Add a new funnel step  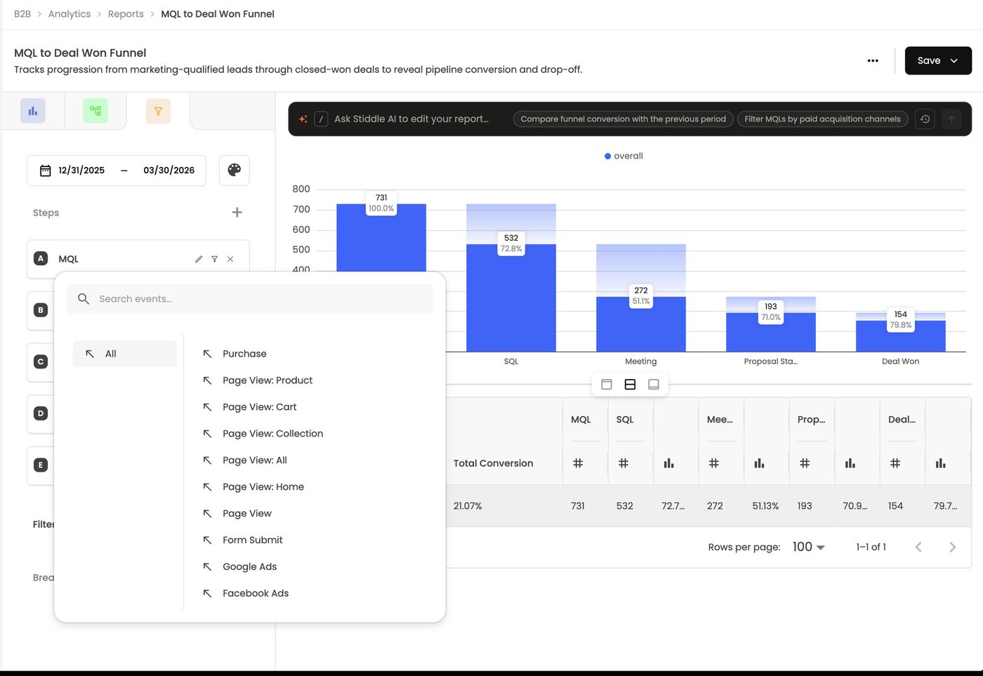point(237,212)
